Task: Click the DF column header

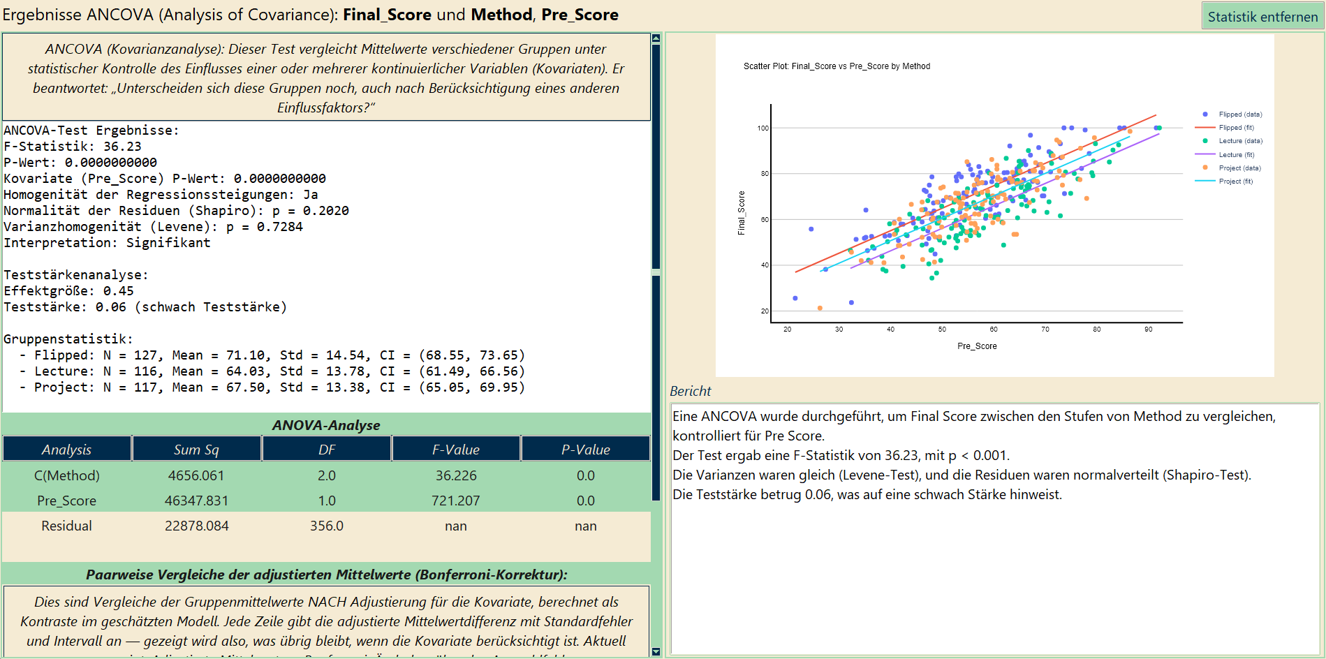Action: click(327, 449)
